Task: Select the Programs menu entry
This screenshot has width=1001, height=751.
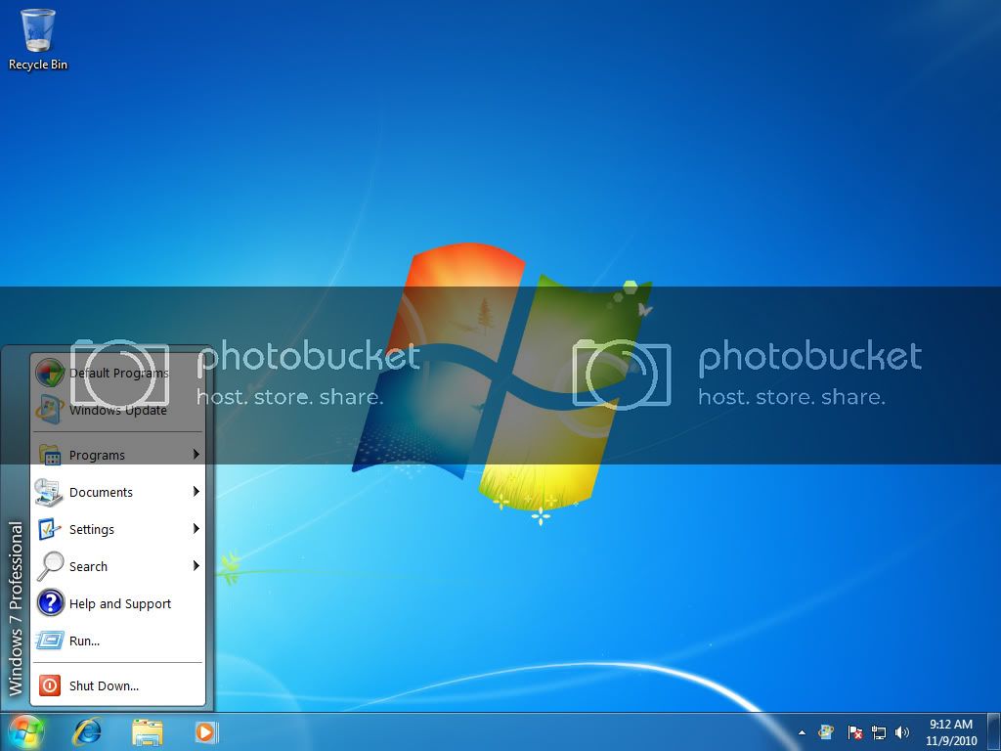Action: tap(118, 455)
